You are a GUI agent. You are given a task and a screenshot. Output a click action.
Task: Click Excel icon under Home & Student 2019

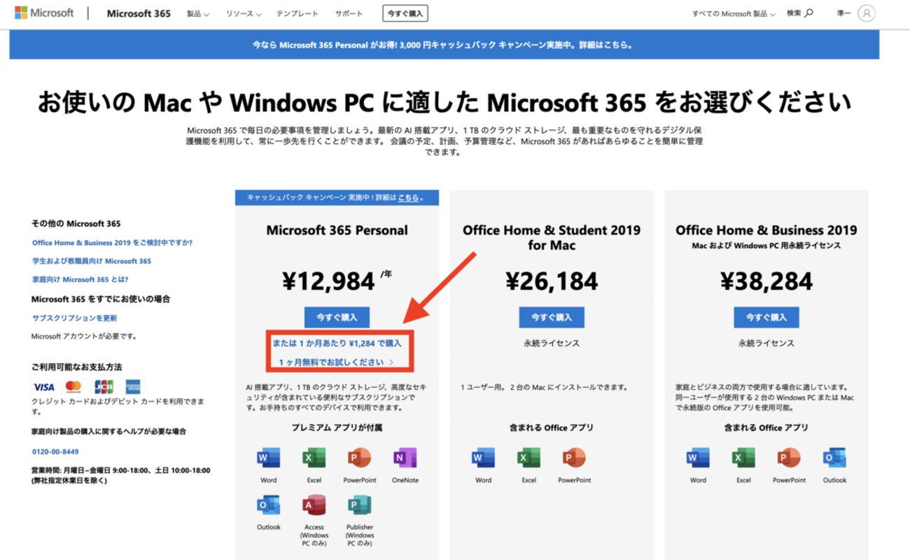(x=528, y=458)
